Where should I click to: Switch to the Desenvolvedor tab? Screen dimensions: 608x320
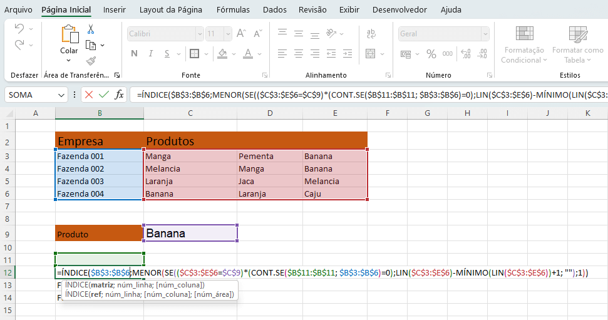[x=399, y=9]
